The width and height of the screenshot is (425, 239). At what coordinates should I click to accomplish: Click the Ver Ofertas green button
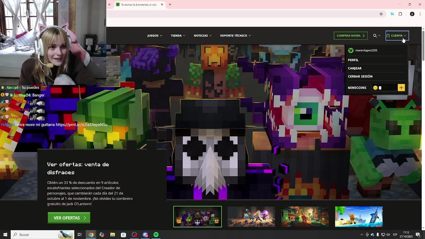(69, 218)
